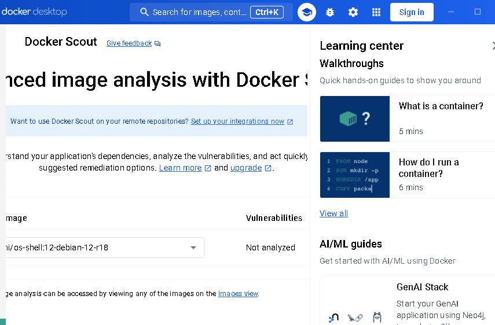Minimize the Docker Desktop window

point(451,12)
